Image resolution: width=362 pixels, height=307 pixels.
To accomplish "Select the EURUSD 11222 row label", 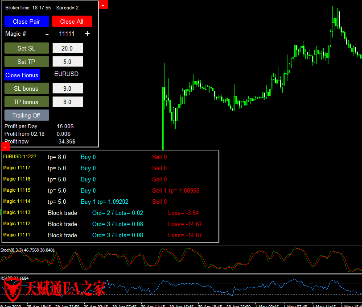I will pos(20,157).
